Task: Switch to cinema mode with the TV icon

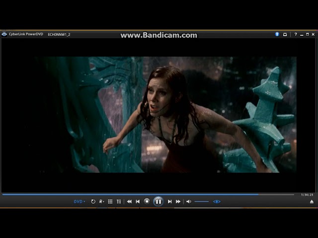Action: click(x=285, y=34)
